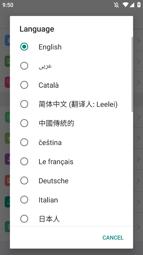The image size is (143, 255).
Task: Select the Traditional Chinese option
Action: tap(71, 123)
